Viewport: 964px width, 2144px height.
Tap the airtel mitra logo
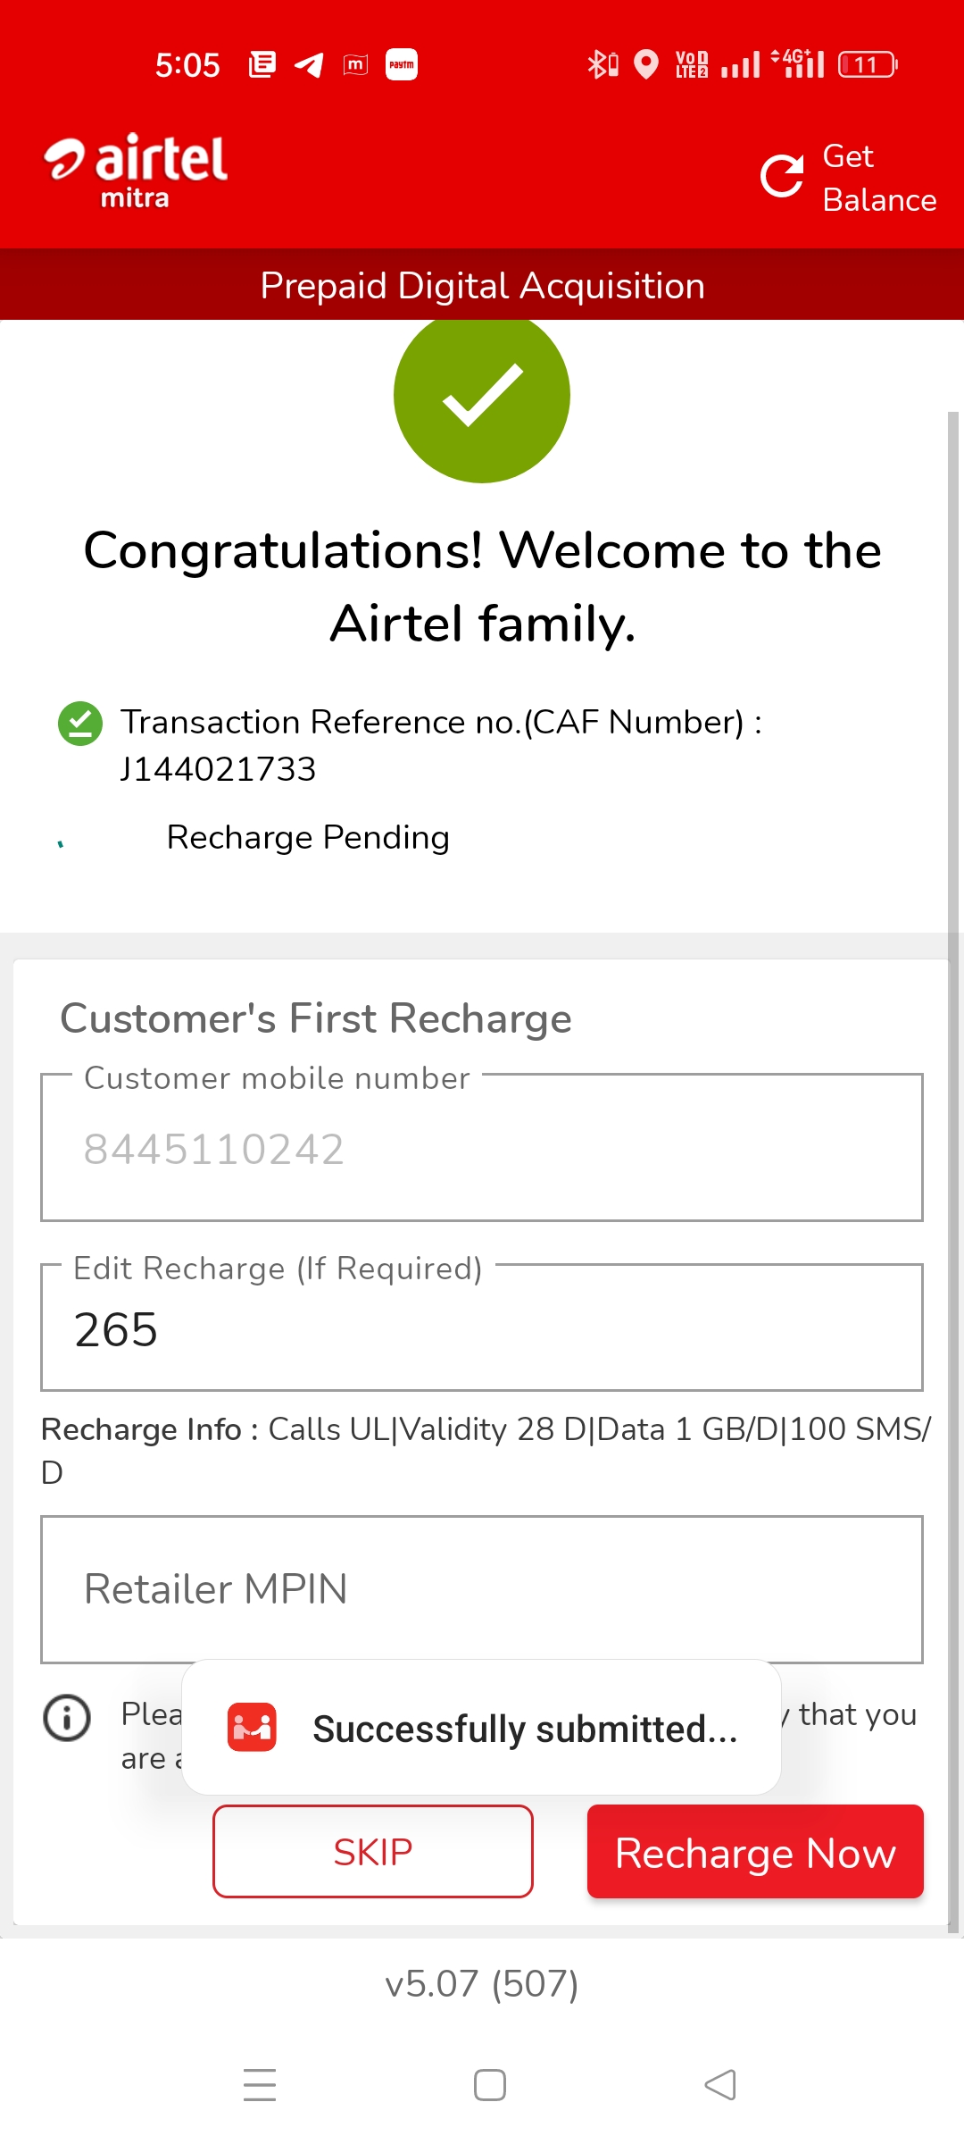pyautogui.click(x=137, y=172)
